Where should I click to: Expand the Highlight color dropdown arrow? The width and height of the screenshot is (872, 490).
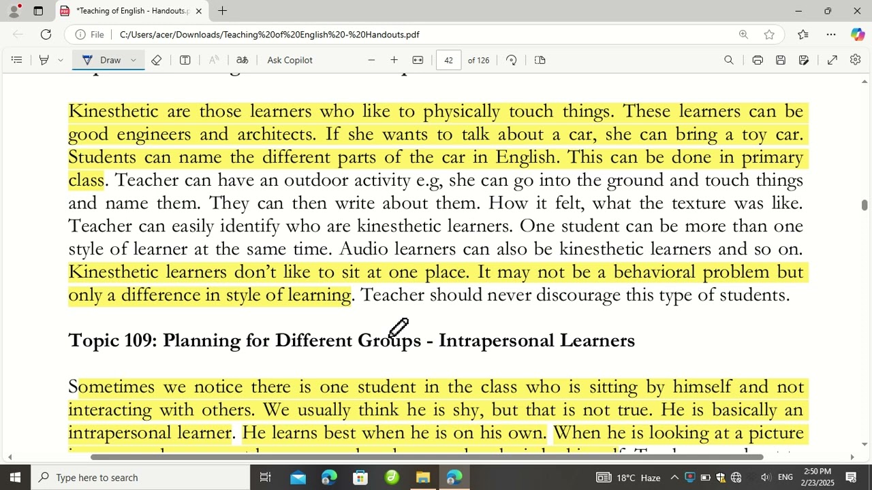click(61, 60)
